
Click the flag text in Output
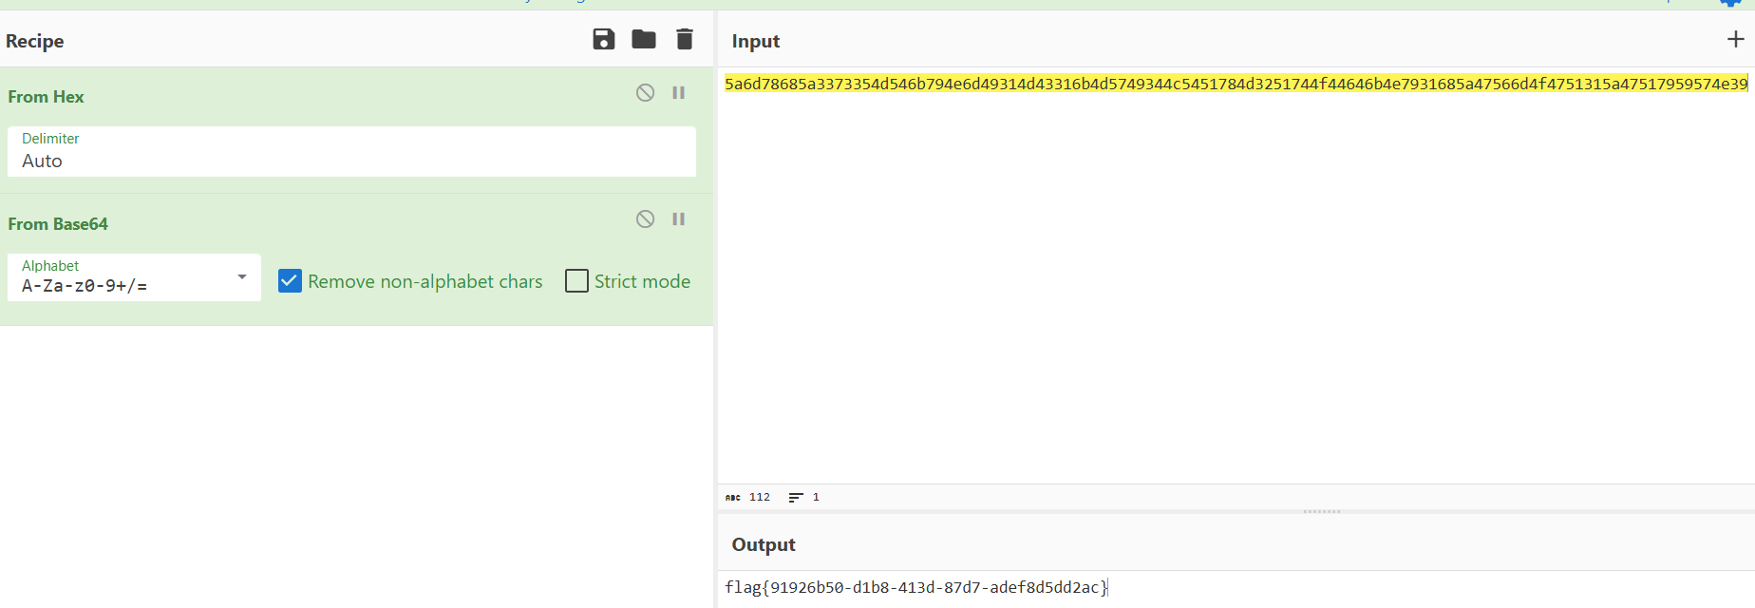[x=915, y=587]
